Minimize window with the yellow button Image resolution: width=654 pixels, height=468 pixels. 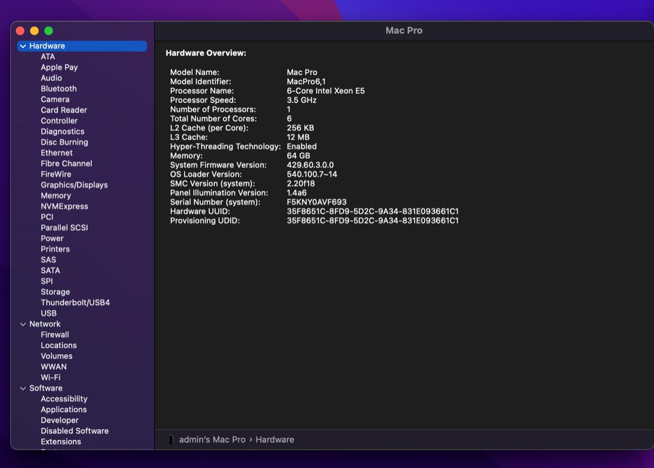[x=34, y=31]
